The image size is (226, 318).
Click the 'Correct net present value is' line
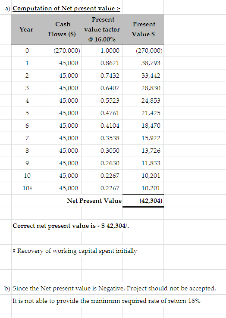point(71,226)
